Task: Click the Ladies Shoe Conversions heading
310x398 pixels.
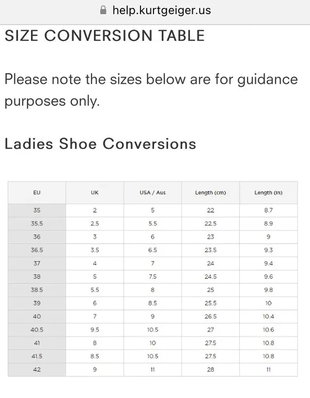Action: pyautogui.click(x=100, y=144)
